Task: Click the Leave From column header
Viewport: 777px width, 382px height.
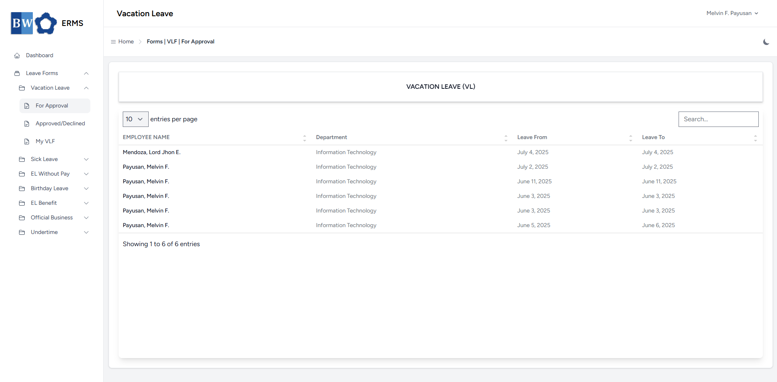Action: coord(532,137)
